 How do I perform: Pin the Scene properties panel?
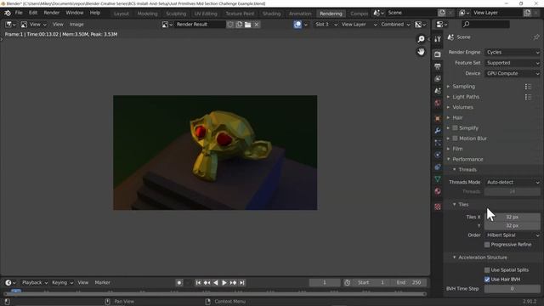coord(536,37)
